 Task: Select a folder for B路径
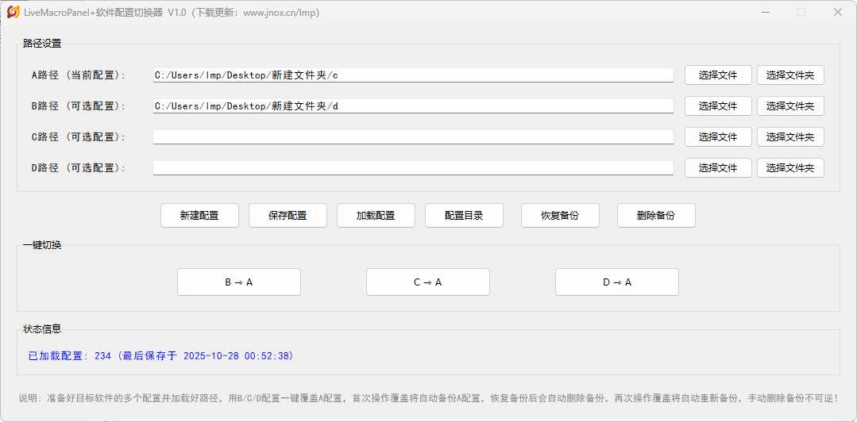(789, 106)
